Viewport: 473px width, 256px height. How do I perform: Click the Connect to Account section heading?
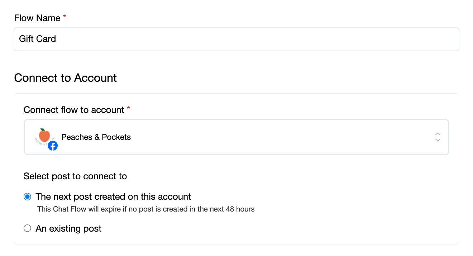(66, 78)
